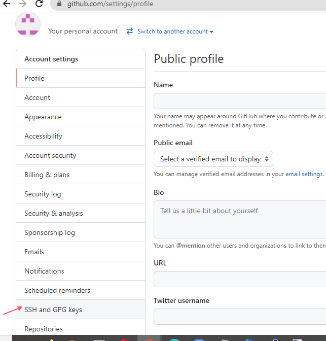Click the account switch arrows icon
Screen dimensions: 326x341
pos(130,31)
